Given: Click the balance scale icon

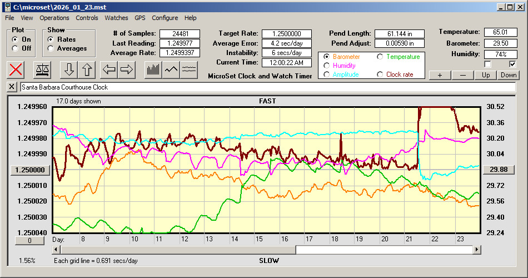Looking at the screenshot, I should click(41, 69).
